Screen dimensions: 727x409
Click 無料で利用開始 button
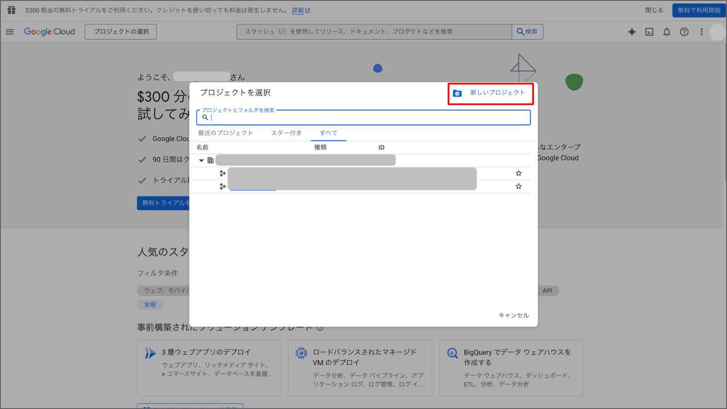699,10
